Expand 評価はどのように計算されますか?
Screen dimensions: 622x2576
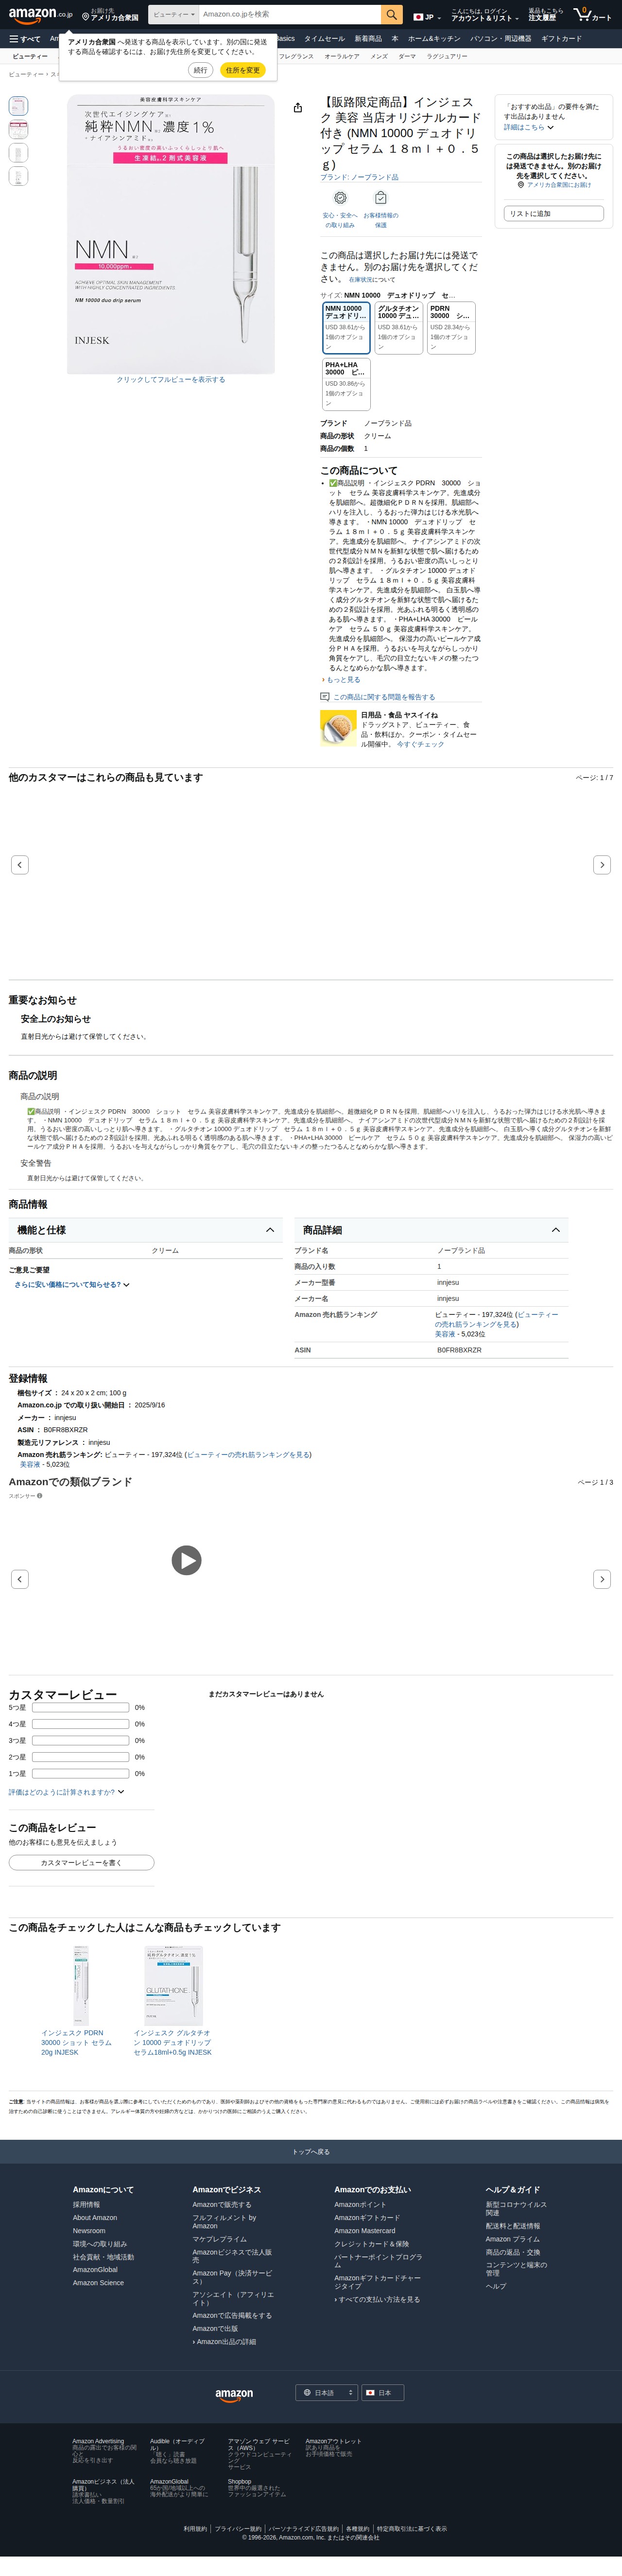click(67, 1792)
